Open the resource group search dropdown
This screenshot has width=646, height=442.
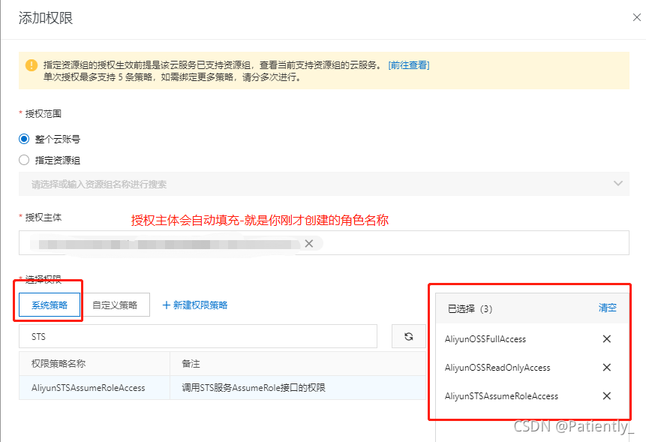pyautogui.click(x=324, y=184)
